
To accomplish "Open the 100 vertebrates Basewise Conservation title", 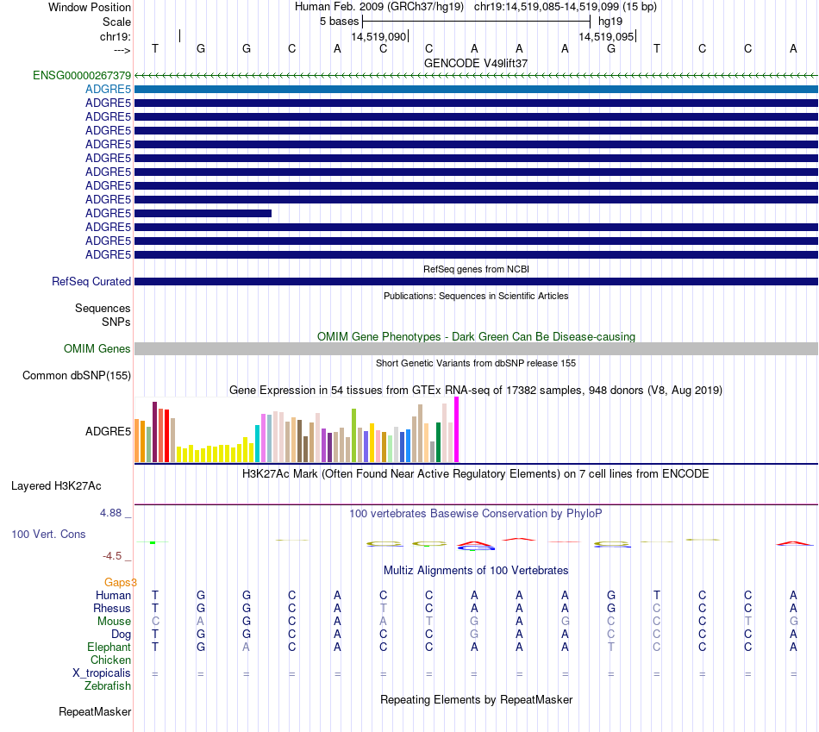I will click(476, 514).
